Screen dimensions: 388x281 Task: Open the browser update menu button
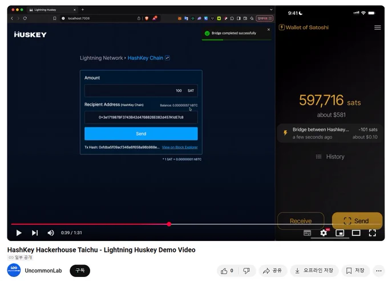[x=265, y=18]
